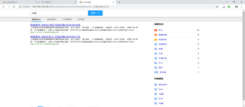Image resolution: width=245 pixels, height=107 pixels.
Task: Close the 病历夹 tab
Action: click(x=75, y=2)
